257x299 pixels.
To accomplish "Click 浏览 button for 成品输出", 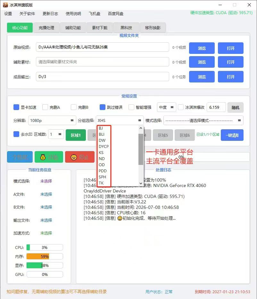I will 202,77.
